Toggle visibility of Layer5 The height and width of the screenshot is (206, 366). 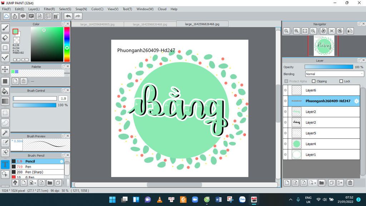[285, 133]
